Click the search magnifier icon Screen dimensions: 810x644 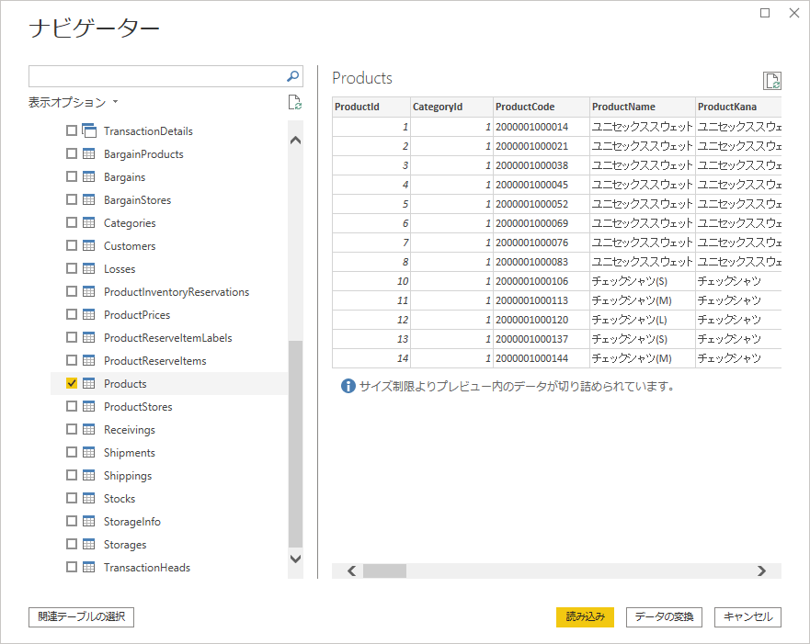[293, 76]
